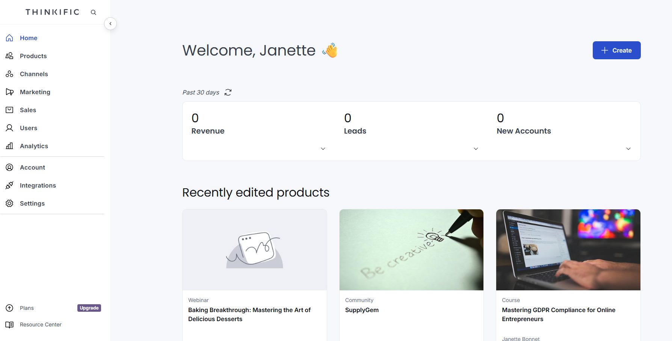672x341 pixels.
Task: Expand the Leads metric chevron
Action: (x=476, y=149)
